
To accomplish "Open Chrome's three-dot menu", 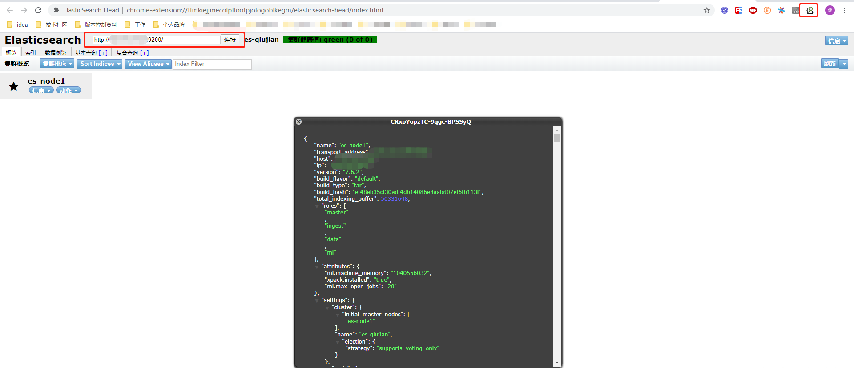I will (844, 10).
